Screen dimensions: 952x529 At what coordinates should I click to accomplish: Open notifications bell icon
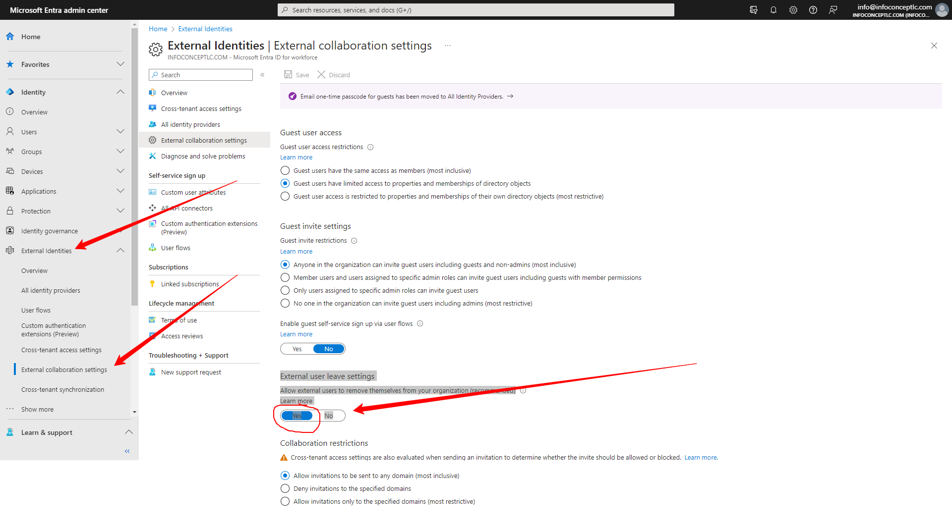pos(773,10)
